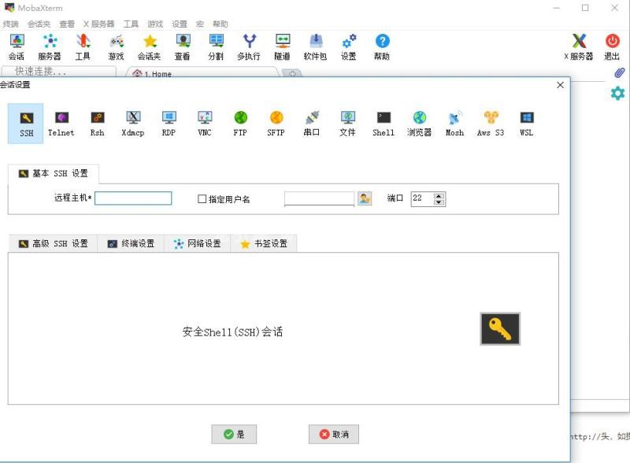Click the 设置 (Settings) toolbar gears icon
The height and width of the screenshot is (463, 630).
(349, 47)
